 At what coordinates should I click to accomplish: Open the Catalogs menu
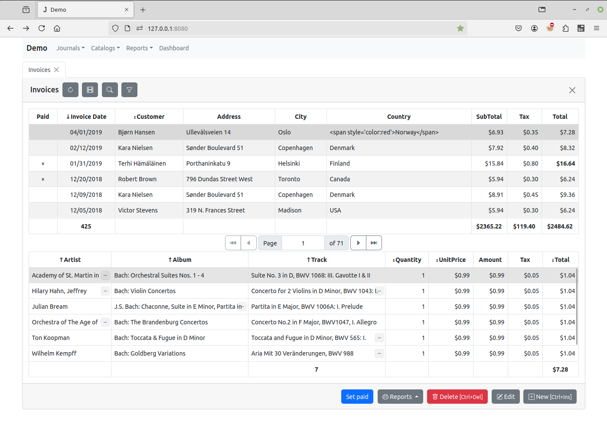tap(105, 48)
